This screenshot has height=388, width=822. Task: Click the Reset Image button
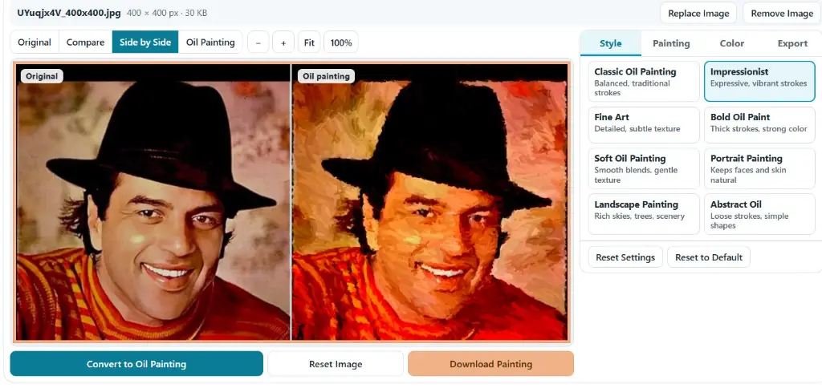(336, 363)
